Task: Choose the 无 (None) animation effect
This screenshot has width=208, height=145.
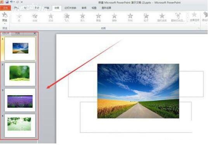Action: click(x=19, y=17)
